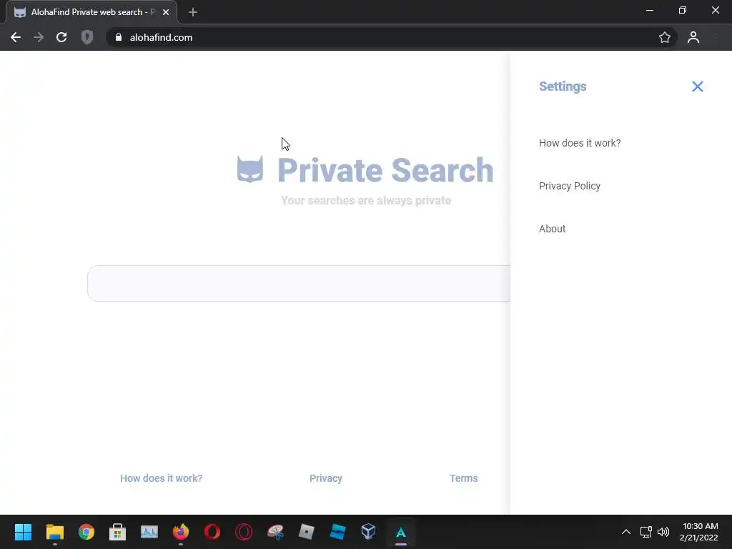The height and width of the screenshot is (549, 732).
Task: Reload the alohafind.com page
Action: point(61,37)
